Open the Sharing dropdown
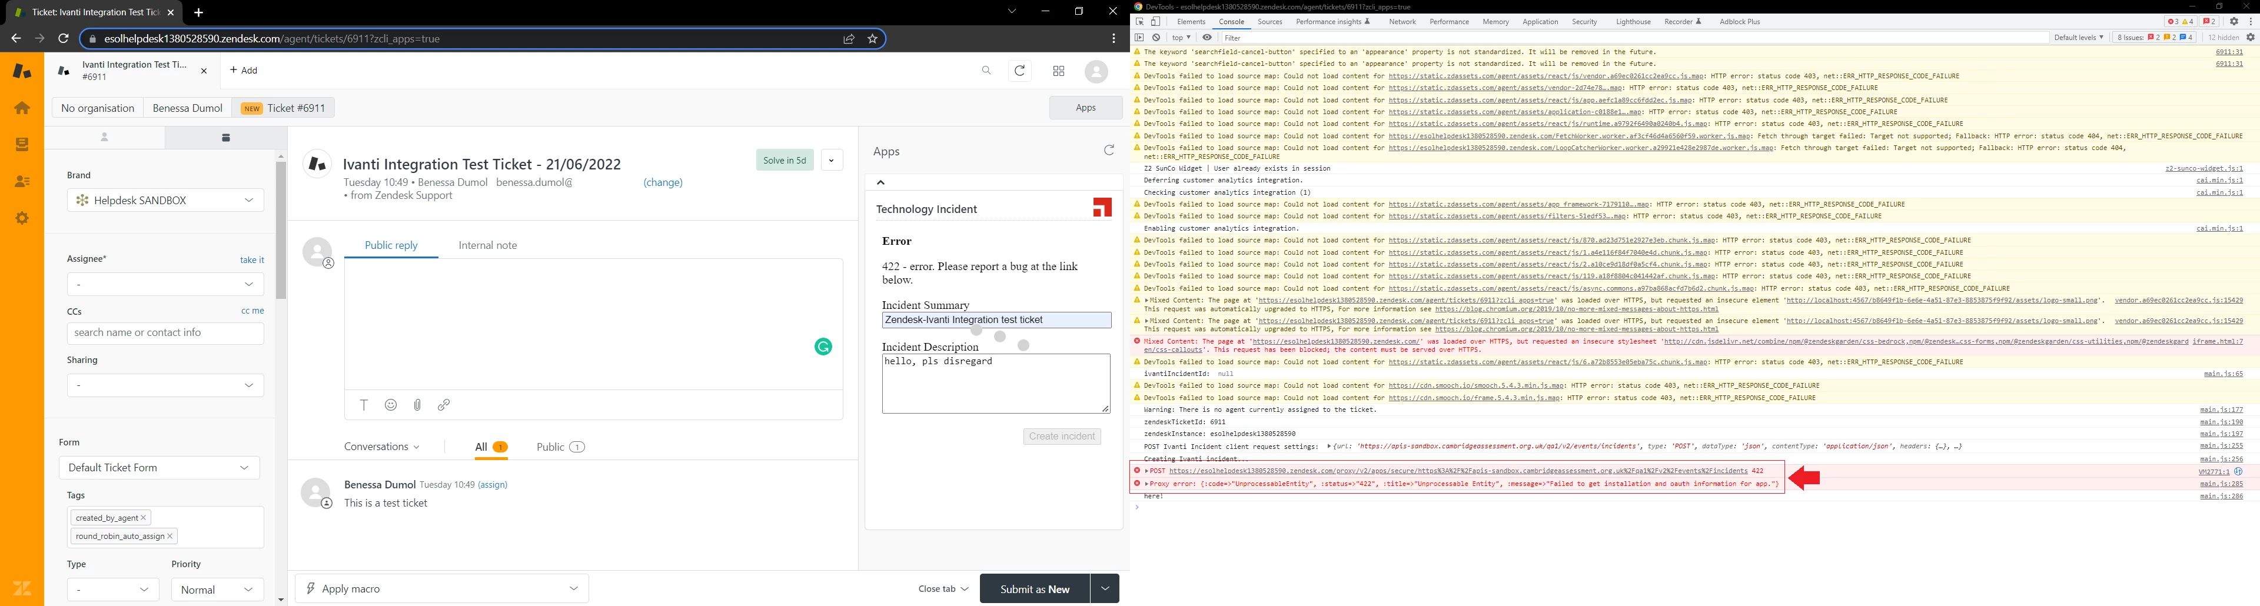Image resolution: width=2260 pixels, height=606 pixels. (x=165, y=385)
